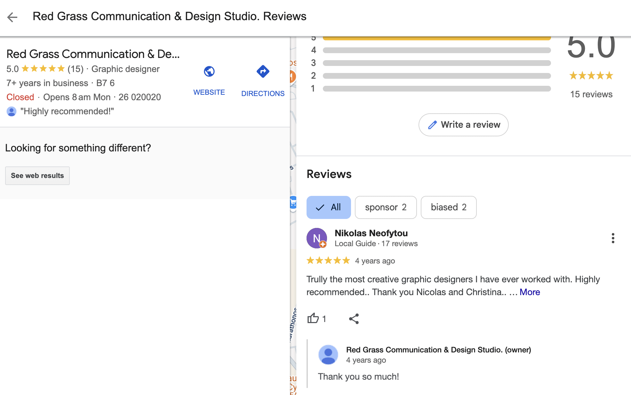631x395 pixels.
Task: Click the "Highly recommended!" review snippet
Action: point(67,111)
